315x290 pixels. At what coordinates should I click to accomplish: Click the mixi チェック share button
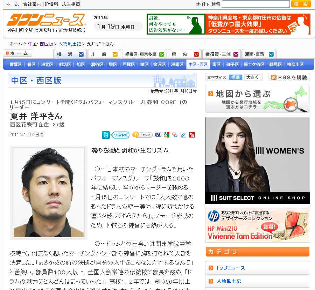coord(142,135)
